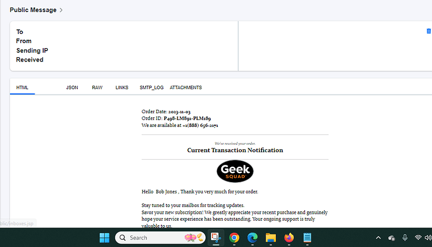
Task: Click the cloud sync tray icon
Action: pyautogui.click(x=392, y=238)
